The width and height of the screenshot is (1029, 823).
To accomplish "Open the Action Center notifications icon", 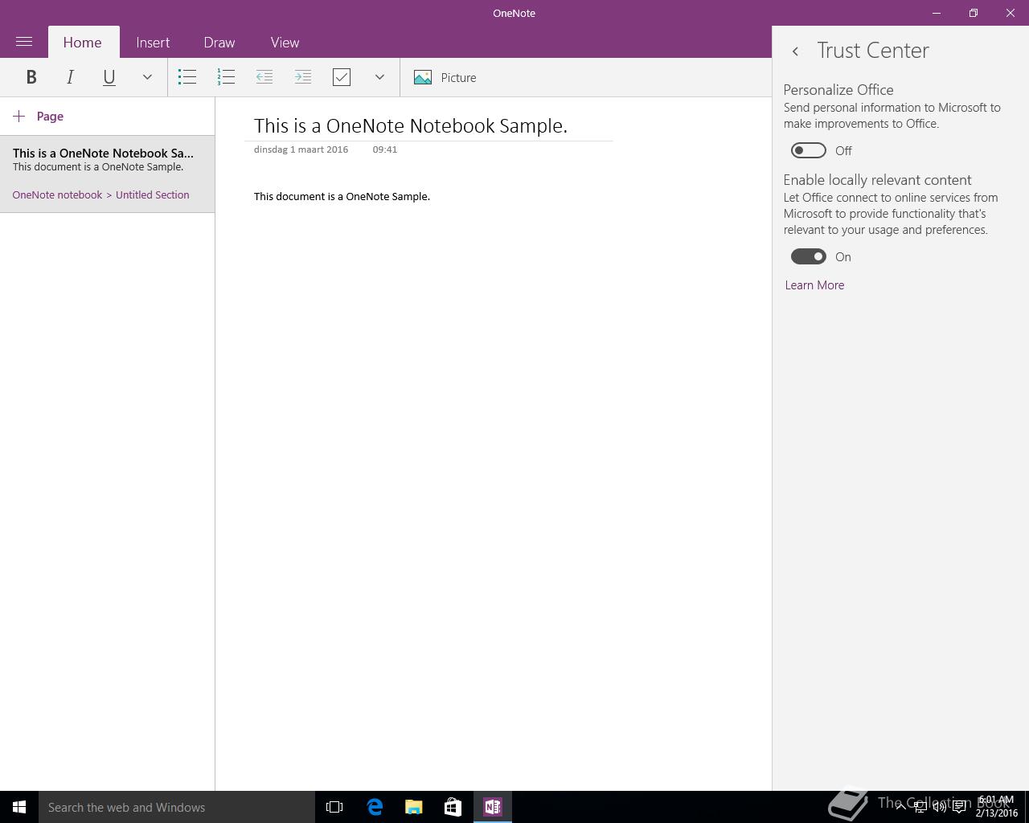I will coord(959,807).
